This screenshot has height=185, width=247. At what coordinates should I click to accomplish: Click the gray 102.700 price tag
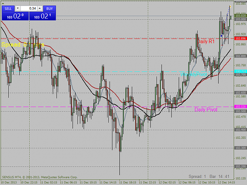click(x=241, y=75)
